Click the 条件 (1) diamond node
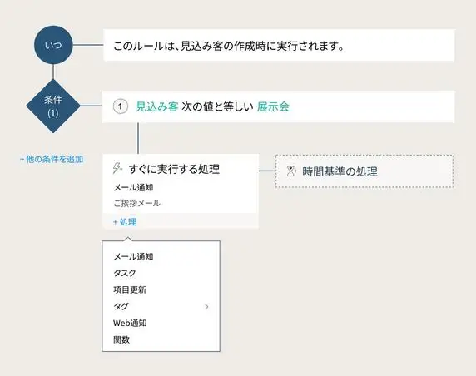 click(53, 106)
